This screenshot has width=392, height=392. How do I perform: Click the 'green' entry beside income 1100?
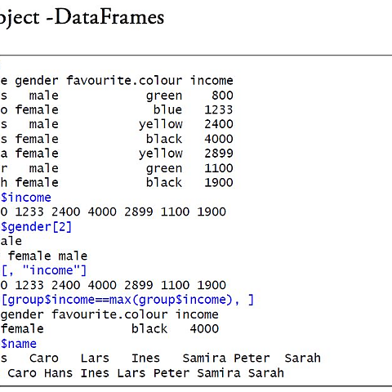164,169
